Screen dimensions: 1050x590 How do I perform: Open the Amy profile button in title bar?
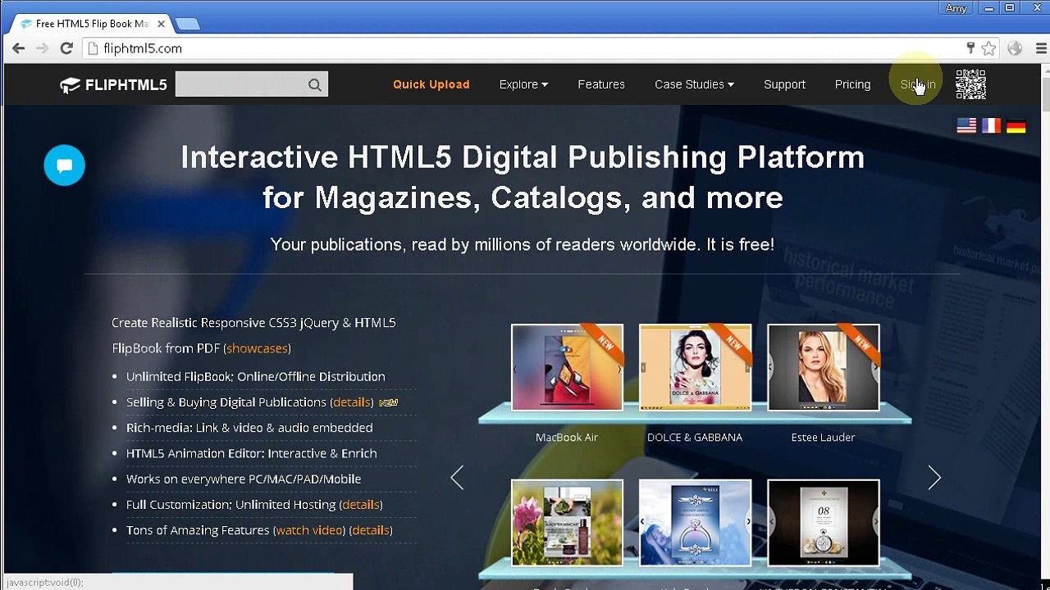pos(956,8)
